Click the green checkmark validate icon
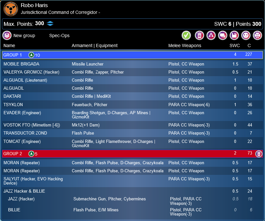 [x=186, y=35]
